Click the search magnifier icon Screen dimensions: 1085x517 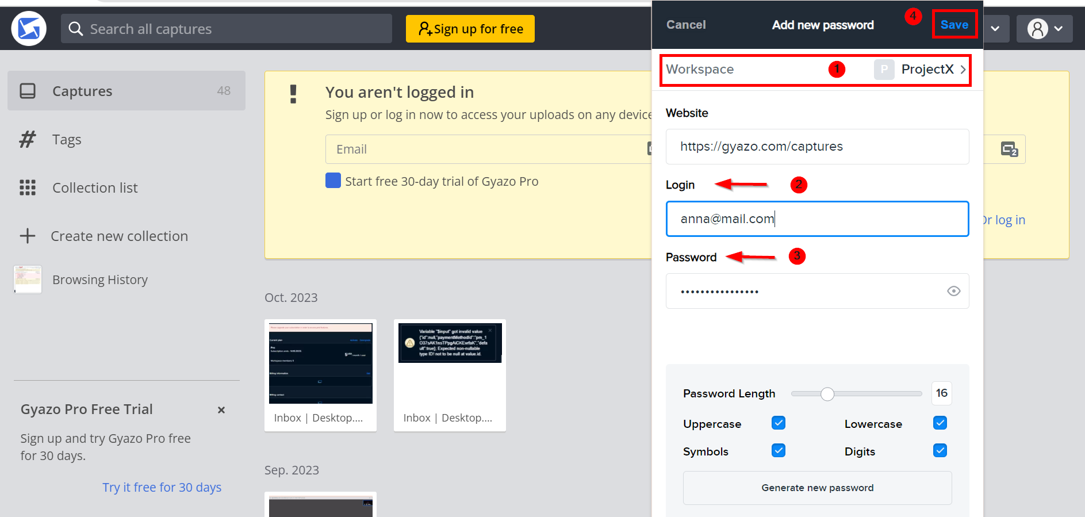click(76, 28)
